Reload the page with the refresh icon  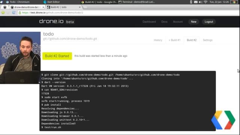coord(13,12)
